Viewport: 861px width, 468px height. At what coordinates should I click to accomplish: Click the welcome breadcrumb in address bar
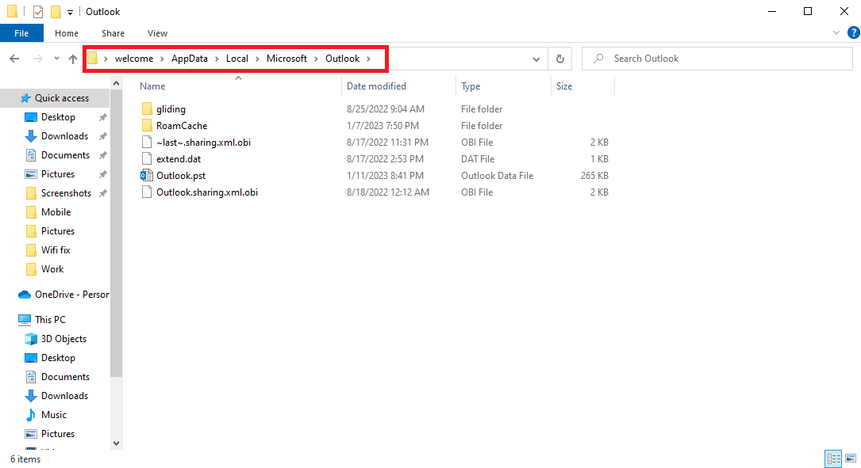[x=134, y=59]
